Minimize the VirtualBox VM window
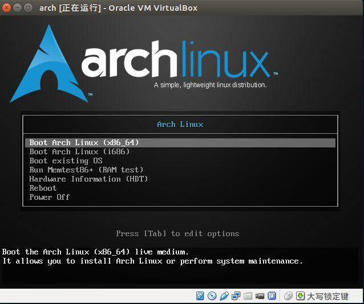 pos(18,7)
